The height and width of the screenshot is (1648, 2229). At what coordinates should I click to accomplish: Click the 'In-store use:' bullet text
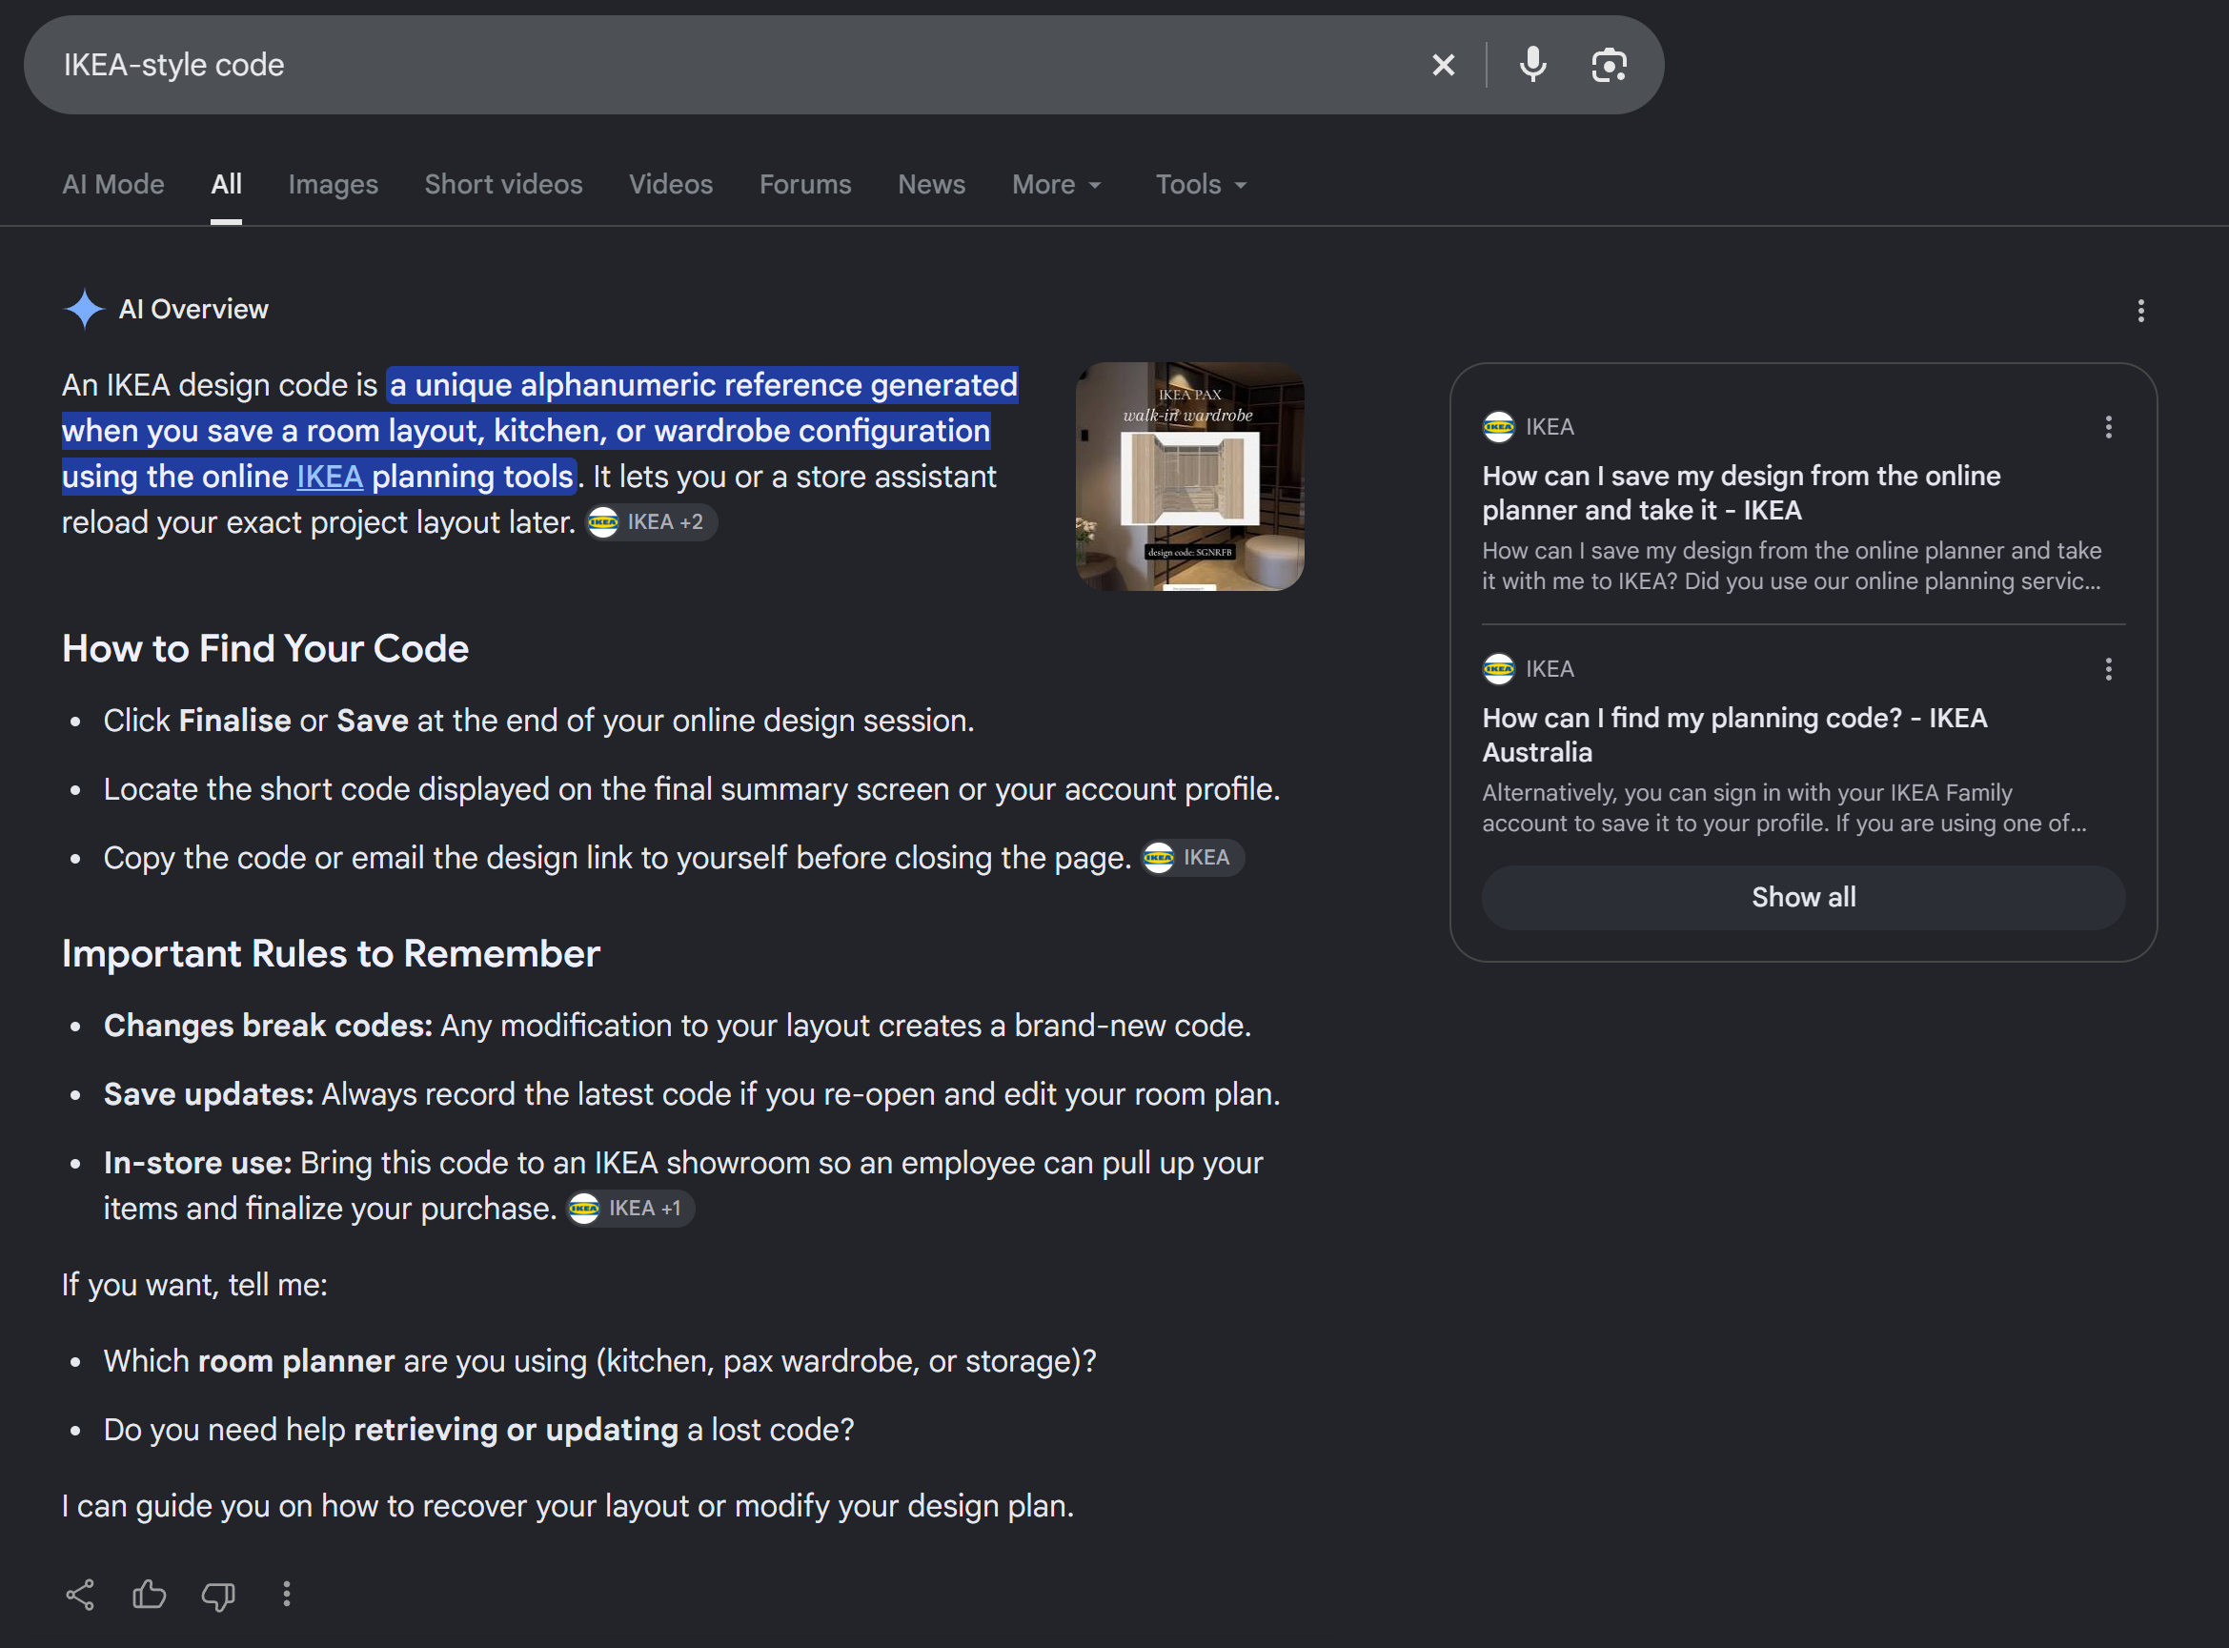pos(683,1186)
